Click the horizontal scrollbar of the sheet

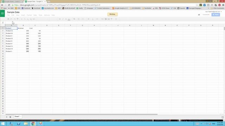(x=81, y=114)
